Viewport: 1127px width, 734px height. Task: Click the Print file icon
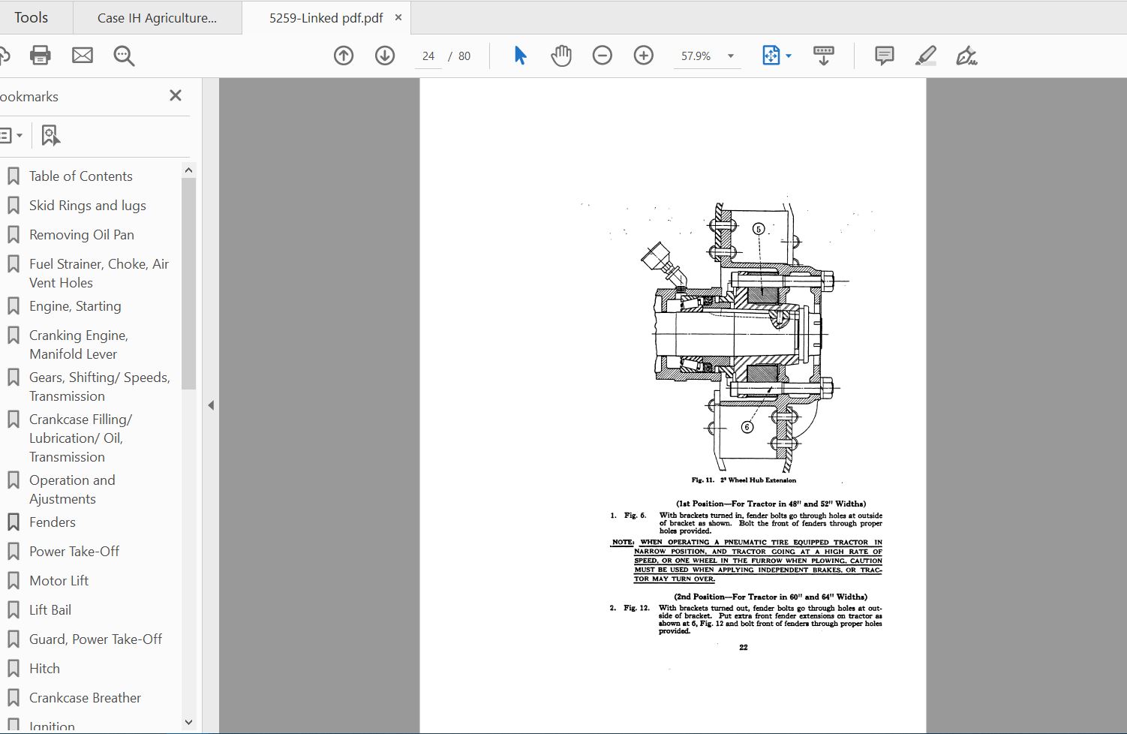click(40, 56)
